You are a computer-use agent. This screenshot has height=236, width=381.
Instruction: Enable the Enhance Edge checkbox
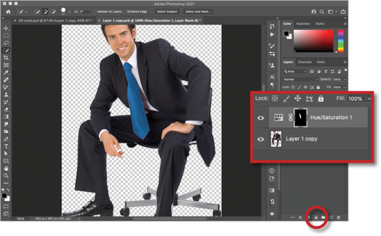pos(125,11)
